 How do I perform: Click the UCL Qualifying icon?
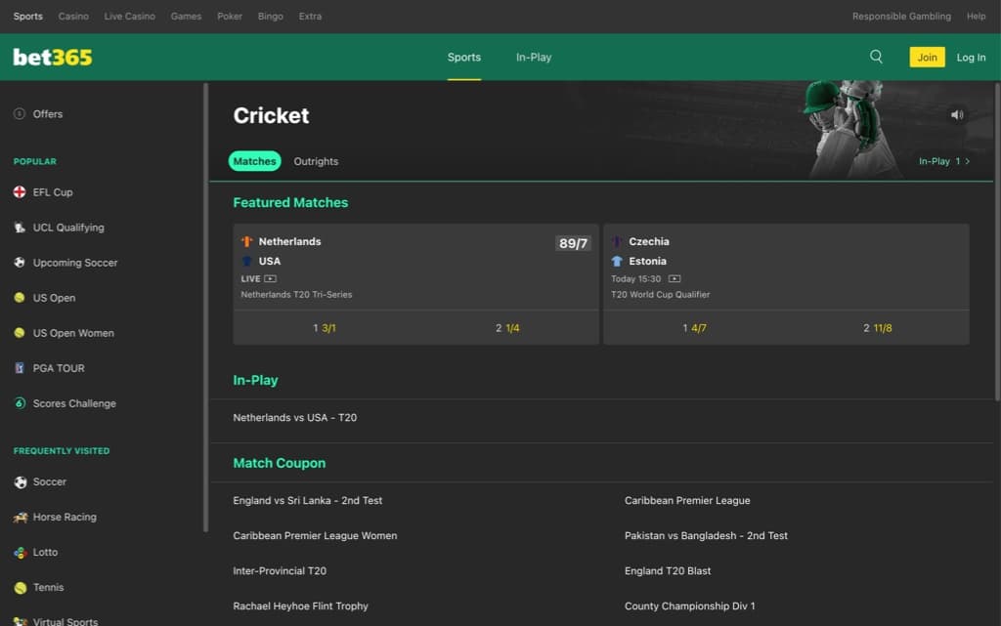click(20, 228)
